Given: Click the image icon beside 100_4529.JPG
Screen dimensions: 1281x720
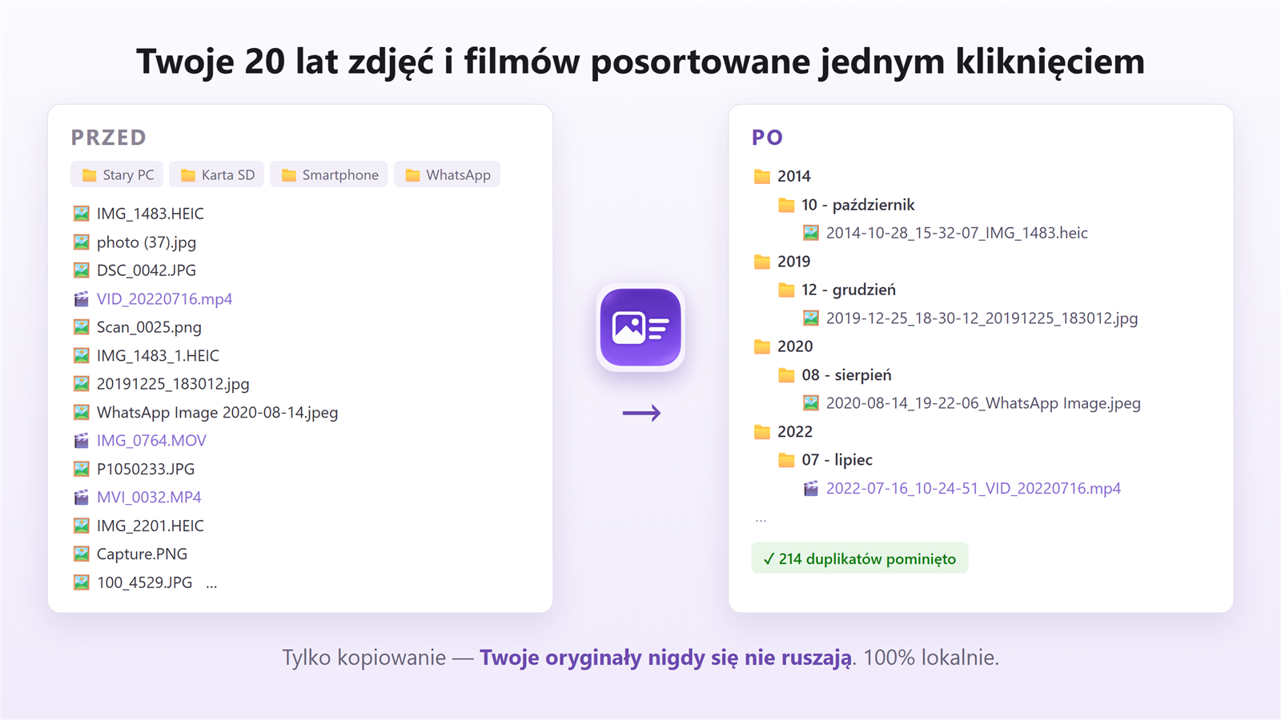Looking at the screenshot, I should pos(81,582).
